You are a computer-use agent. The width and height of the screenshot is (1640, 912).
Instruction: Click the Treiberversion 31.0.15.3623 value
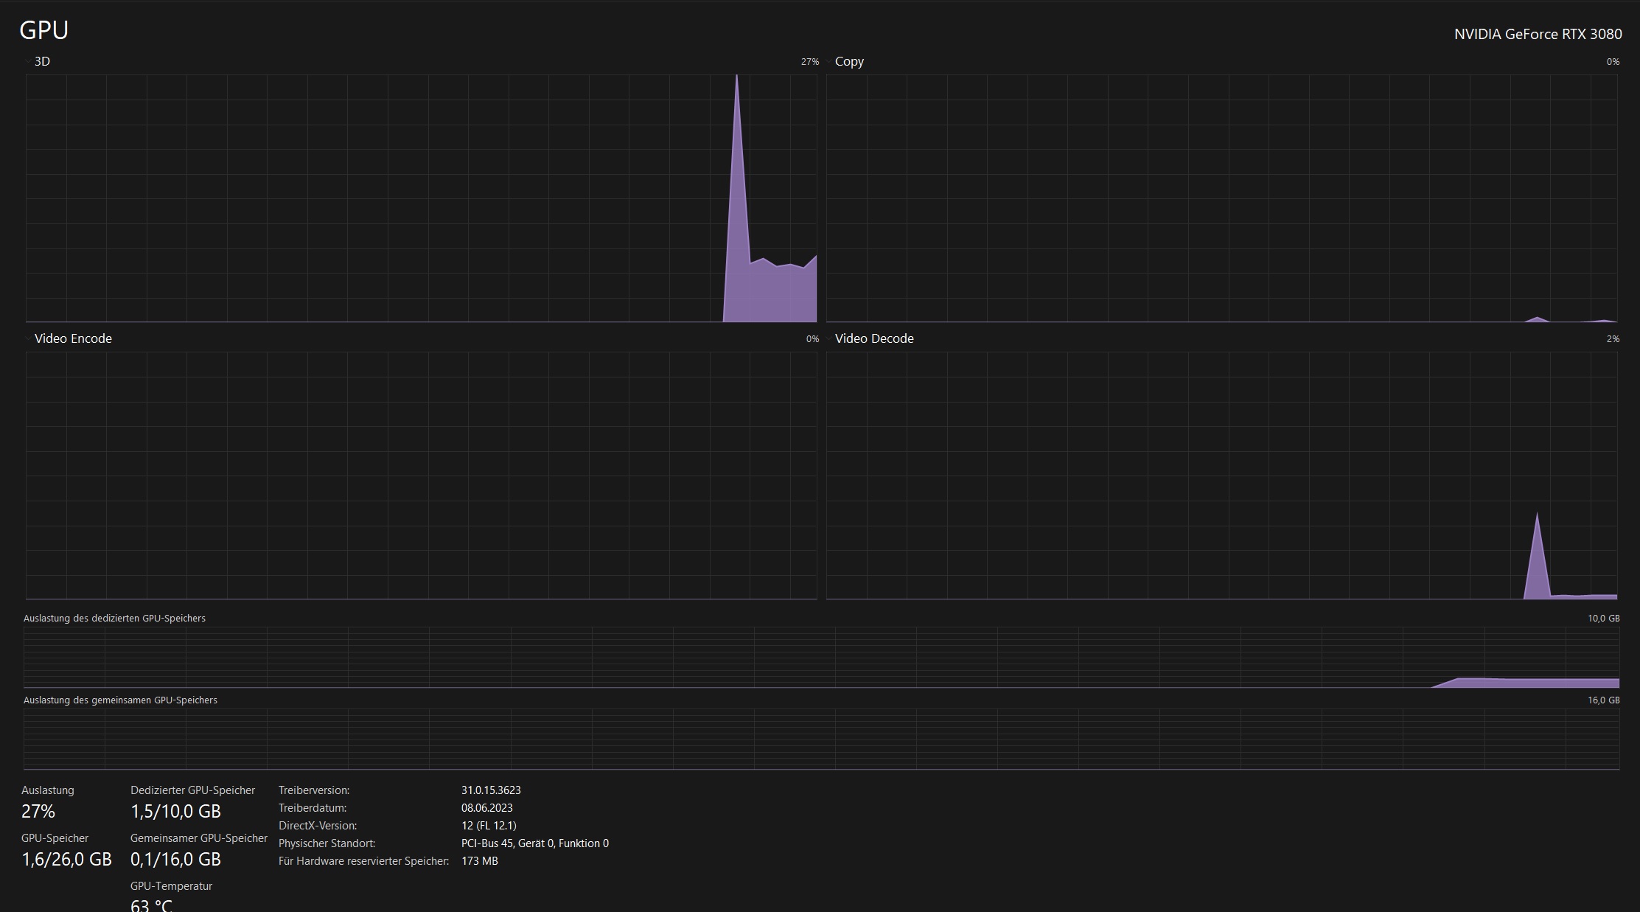tap(491, 790)
